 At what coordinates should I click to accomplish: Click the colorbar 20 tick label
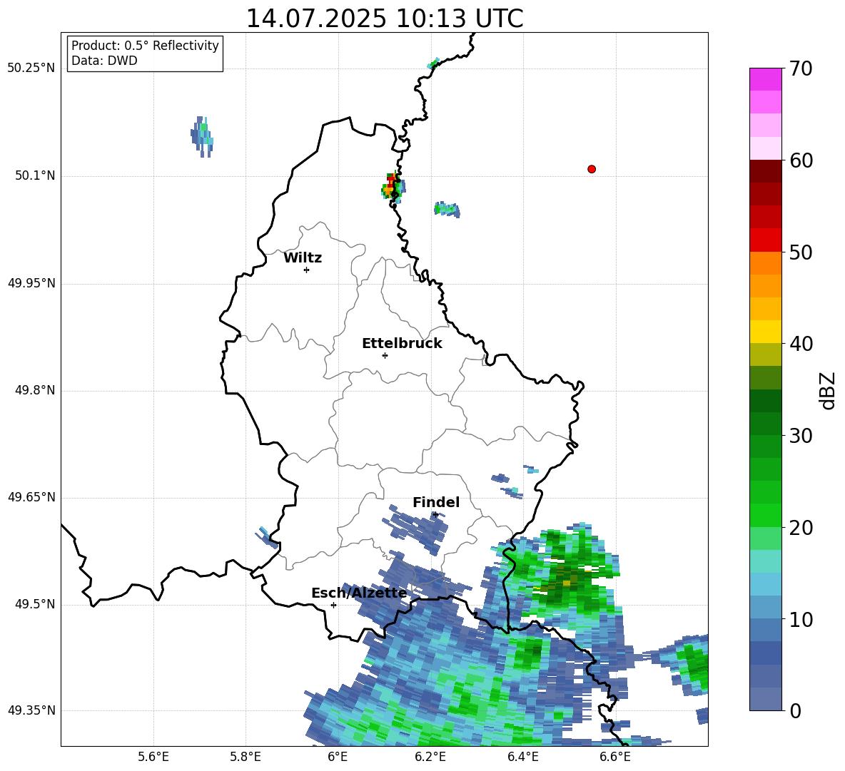click(x=801, y=528)
